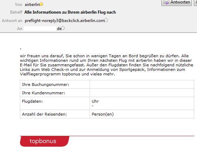The image size is (197, 154).
Task: Select the airberlin sender name
Action: click(32, 5)
